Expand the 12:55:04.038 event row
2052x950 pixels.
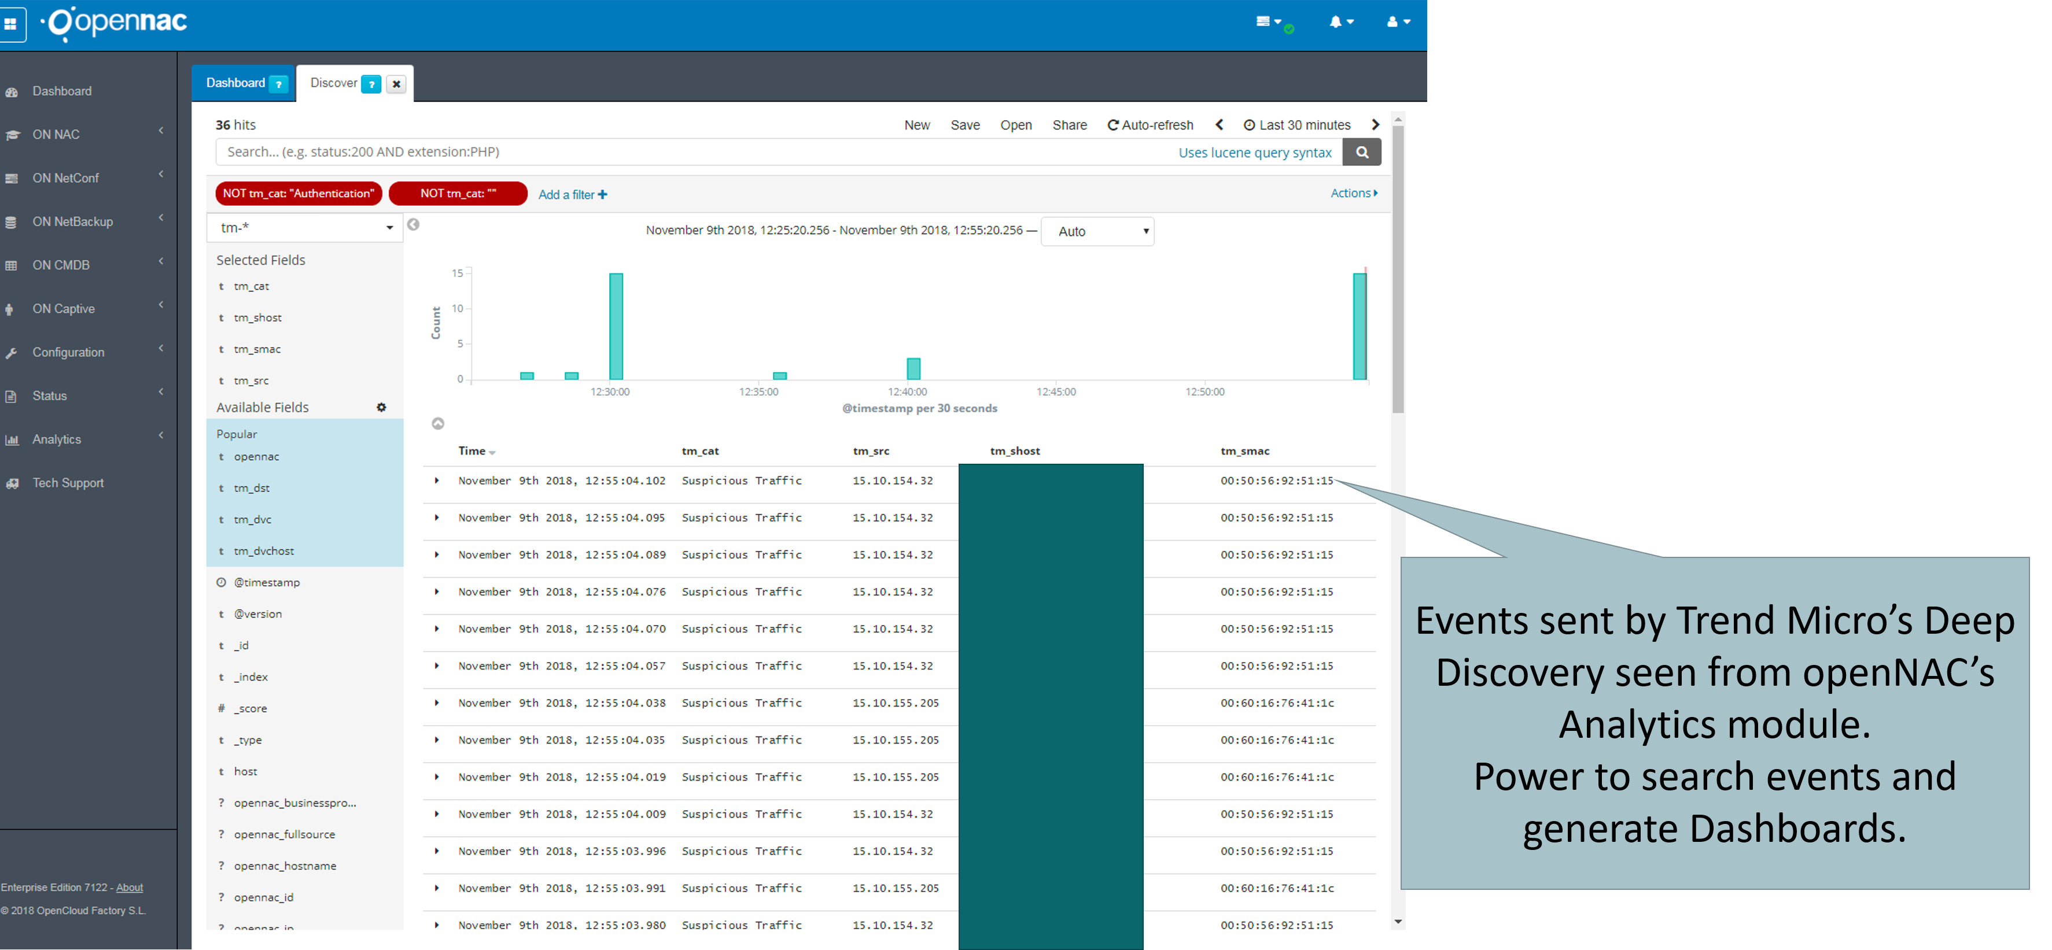437,703
